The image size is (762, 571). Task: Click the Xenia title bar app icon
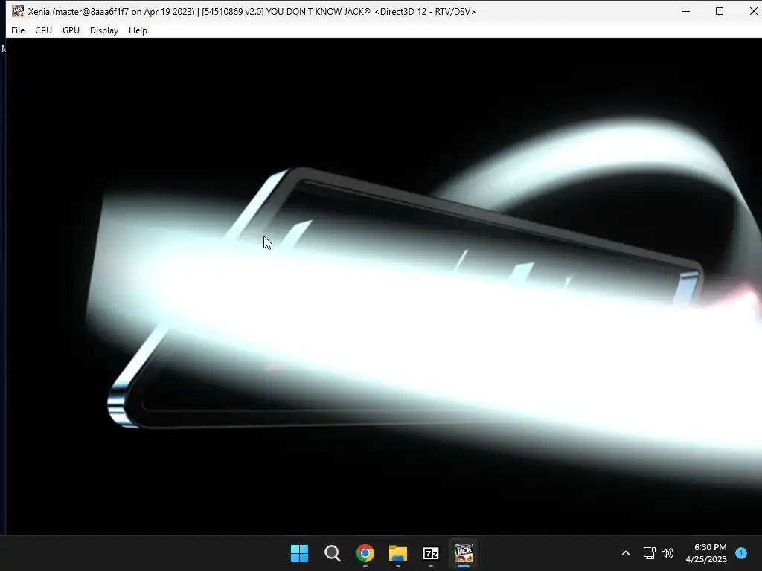(x=18, y=11)
